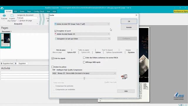Open the 'Config. Cloud' ribbon tab
188x106 pixels.
tap(39, 11)
